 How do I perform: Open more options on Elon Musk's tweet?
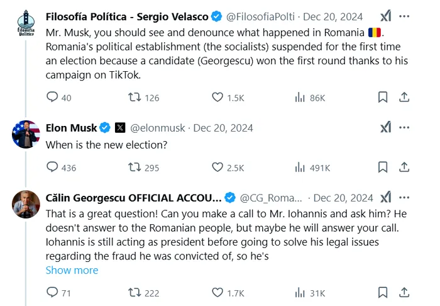click(x=405, y=128)
